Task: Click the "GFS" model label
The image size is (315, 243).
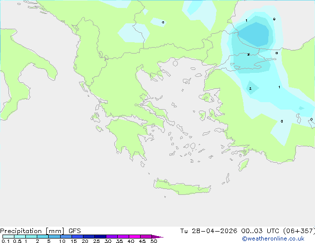Action: click(x=75, y=231)
